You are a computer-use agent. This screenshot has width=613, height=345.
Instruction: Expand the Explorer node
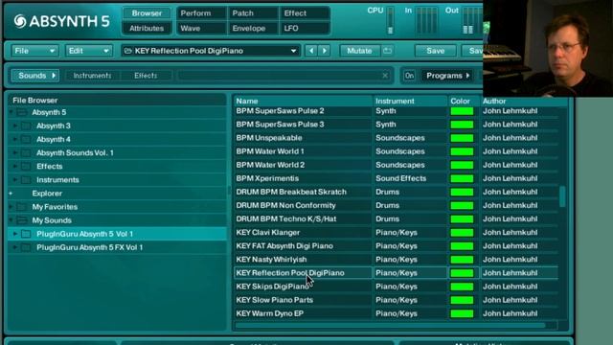(11, 194)
